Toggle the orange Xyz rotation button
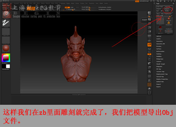 (x=149, y=54)
